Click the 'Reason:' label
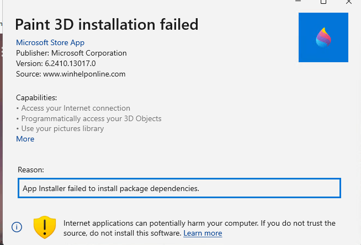Viewport: 361px width, 245px height. point(31,170)
